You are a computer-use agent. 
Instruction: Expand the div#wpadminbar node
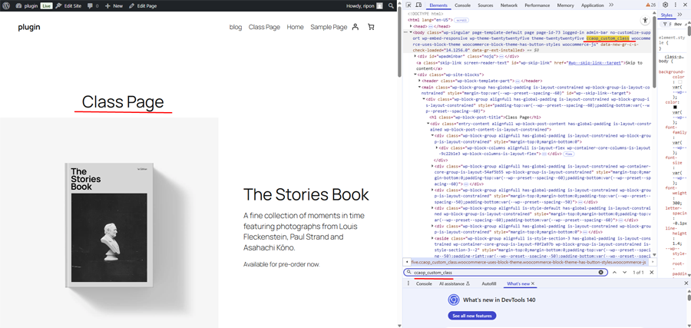(415, 56)
